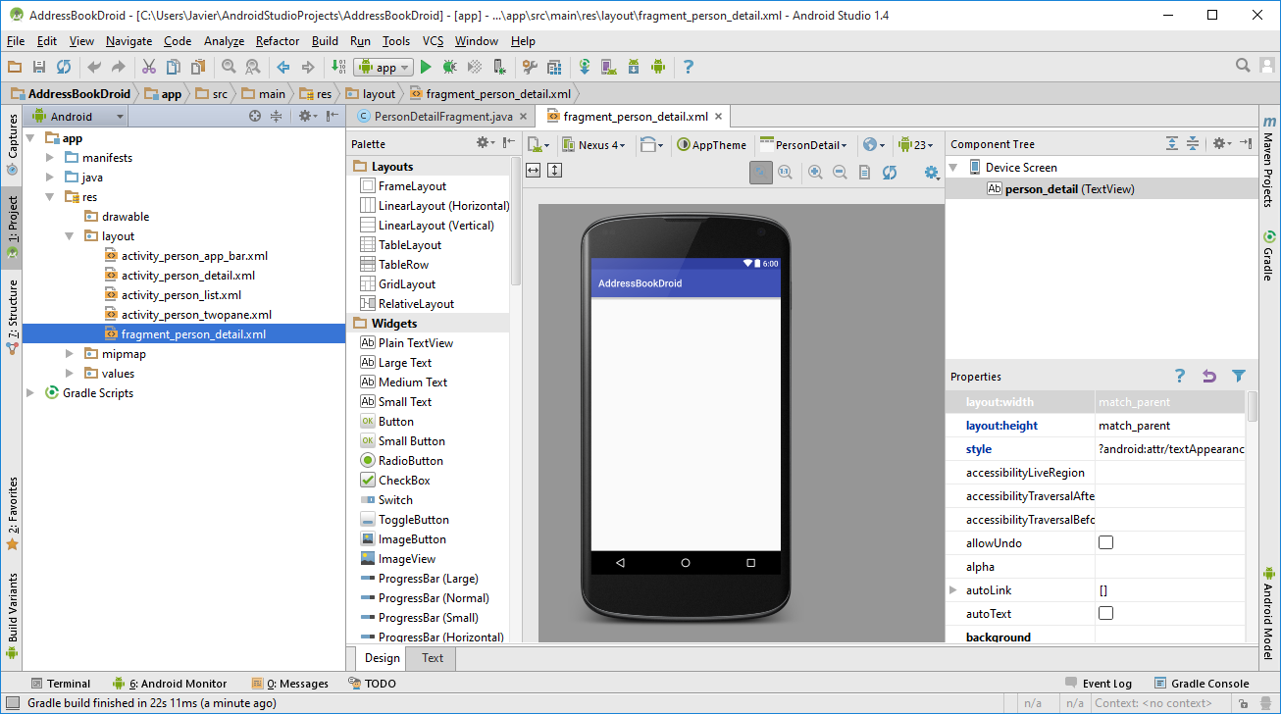Click the search magnifier at top right
This screenshot has height=714, width=1281.
point(1243,66)
